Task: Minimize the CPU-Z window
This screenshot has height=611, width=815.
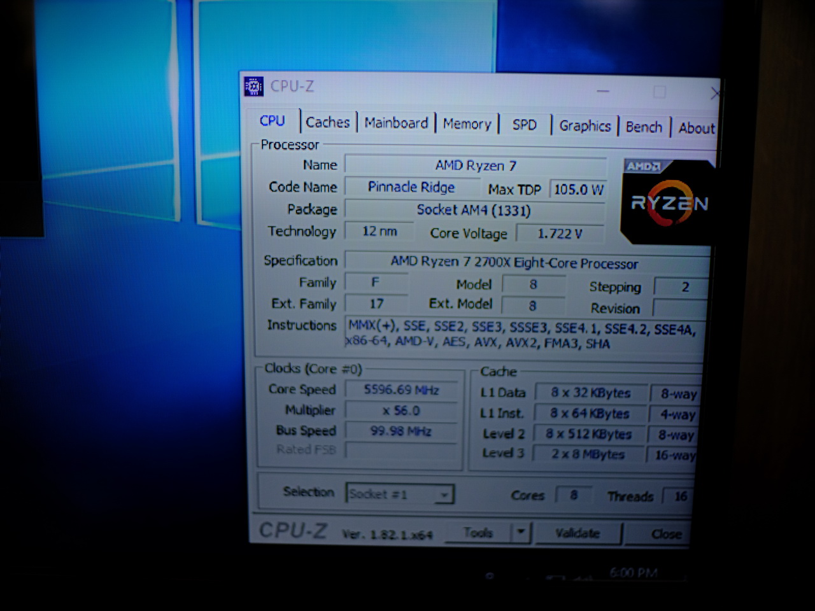Action: pyautogui.click(x=603, y=92)
